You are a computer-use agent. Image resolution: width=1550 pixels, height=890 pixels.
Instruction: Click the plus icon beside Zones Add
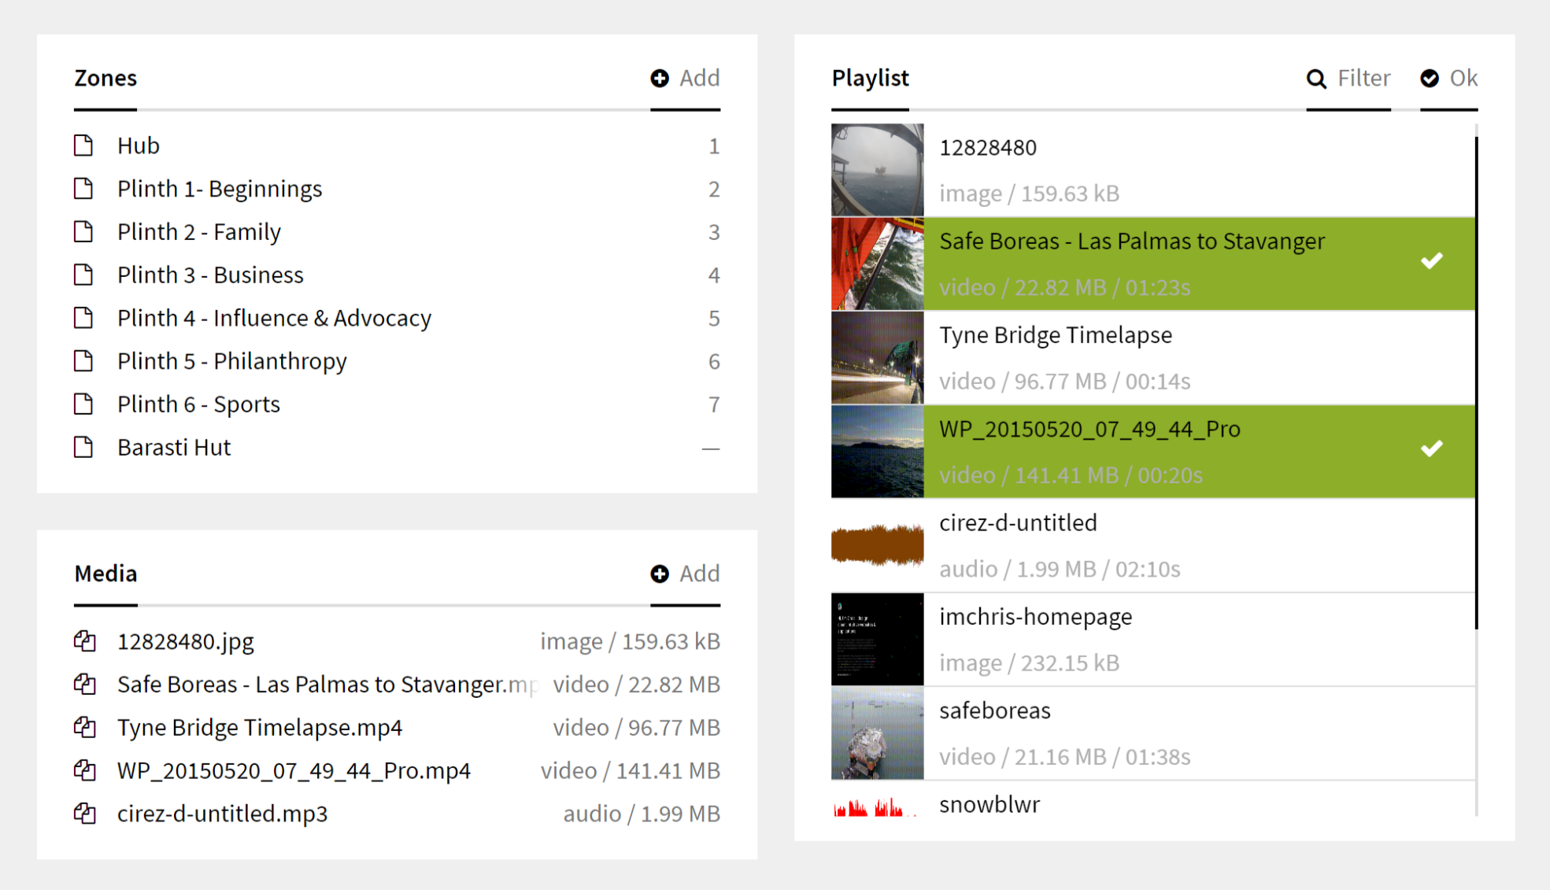click(660, 78)
